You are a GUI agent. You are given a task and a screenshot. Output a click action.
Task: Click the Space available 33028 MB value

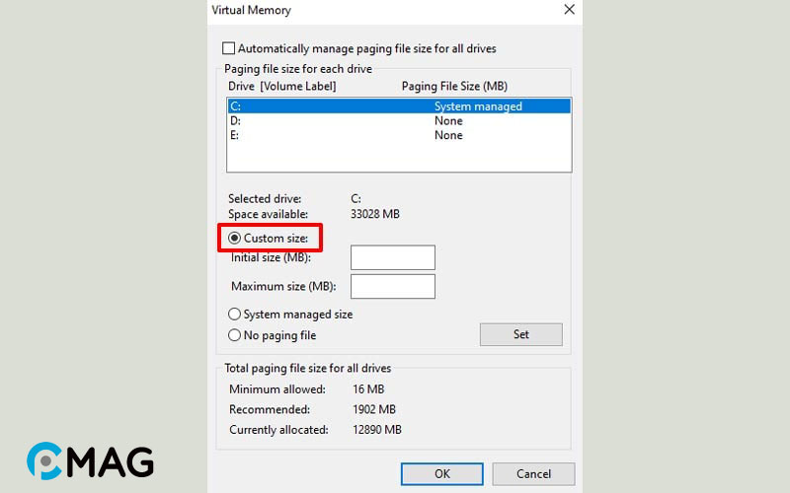[376, 214]
